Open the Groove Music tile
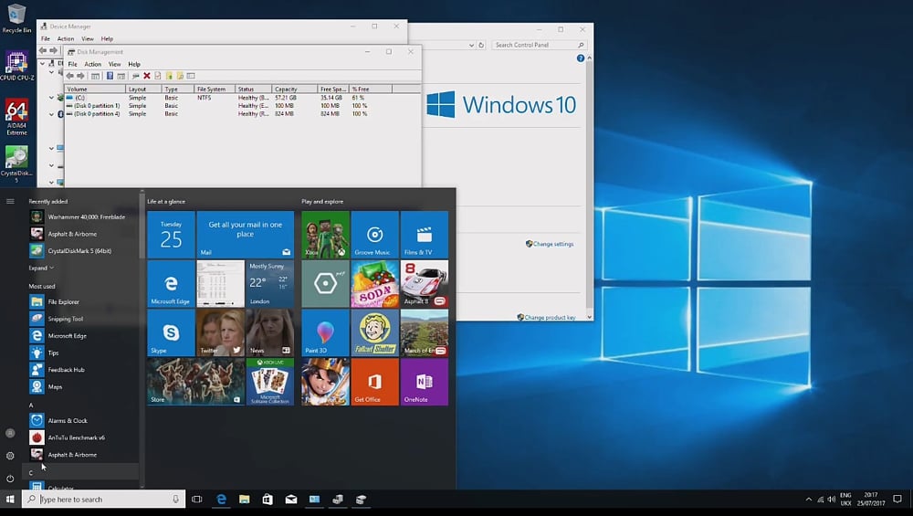The image size is (913, 516). click(374, 235)
